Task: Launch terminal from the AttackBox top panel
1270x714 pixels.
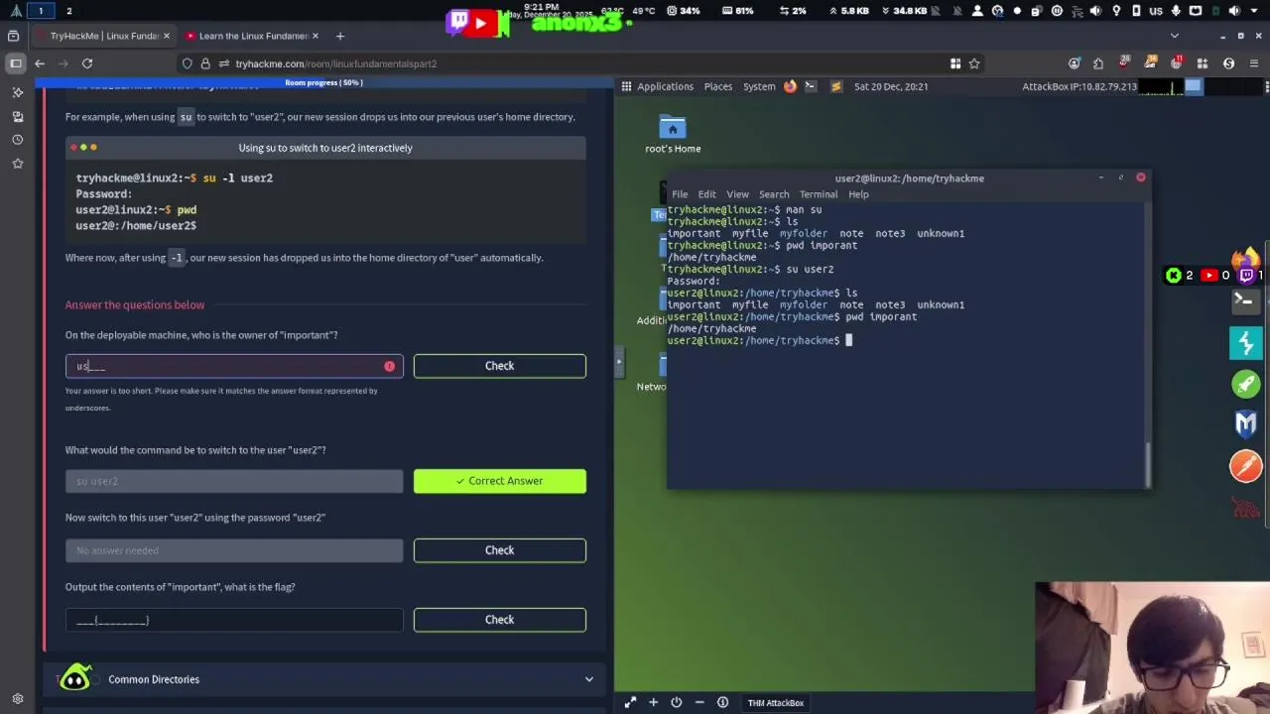Action: [x=813, y=86]
